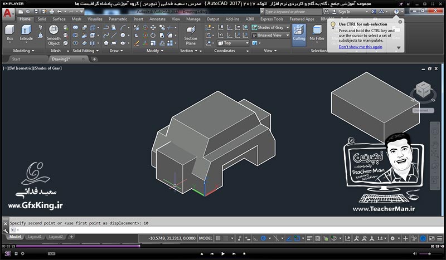This screenshot has height=260, width=446.
Task: Click the ViewCube in the viewport
Action: tap(423, 90)
